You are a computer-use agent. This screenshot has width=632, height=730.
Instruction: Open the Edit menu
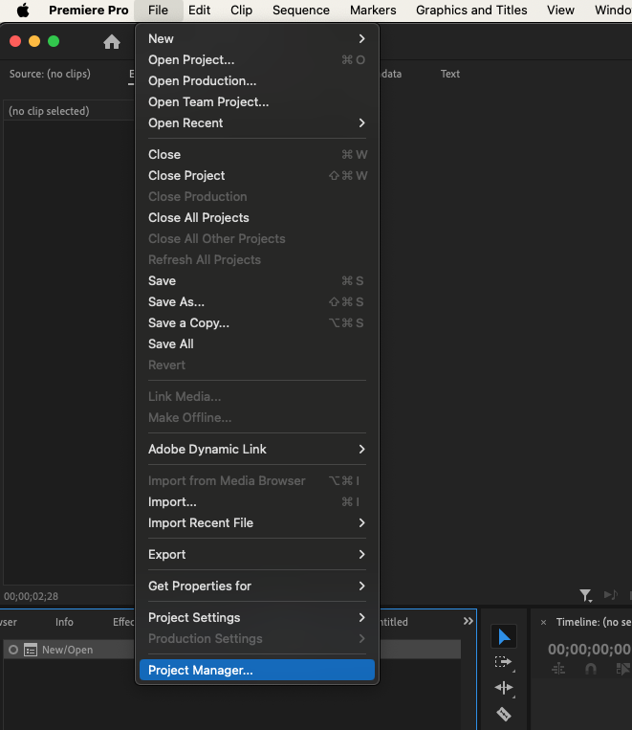[199, 11]
